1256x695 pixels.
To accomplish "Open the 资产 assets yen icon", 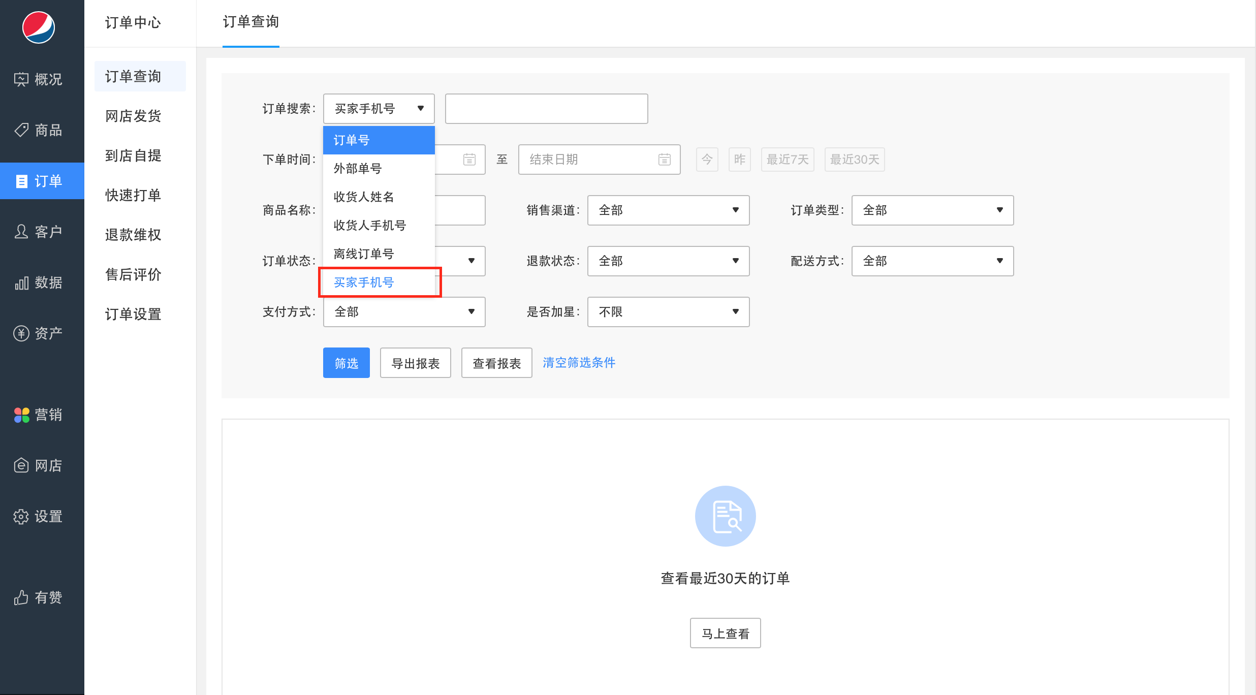I will [21, 333].
